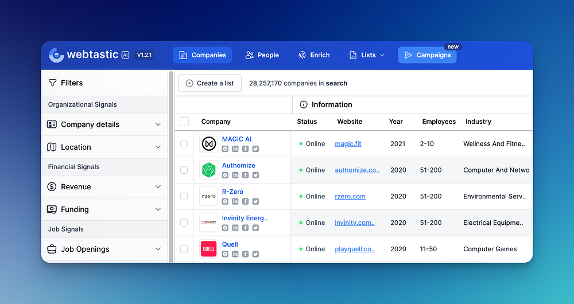This screenshot has width=574, height=304.
Task: Expand the Location filter chevron
Action: (x=158, y=147)
